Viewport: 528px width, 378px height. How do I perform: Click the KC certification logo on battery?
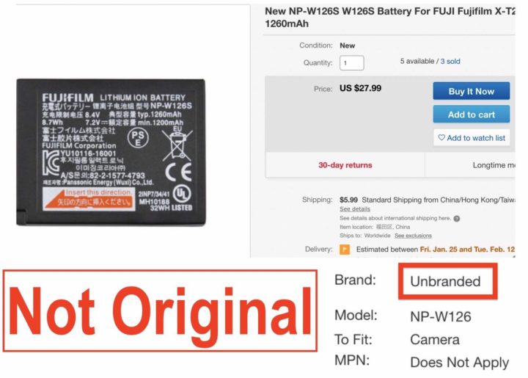[x=51, y=163]
